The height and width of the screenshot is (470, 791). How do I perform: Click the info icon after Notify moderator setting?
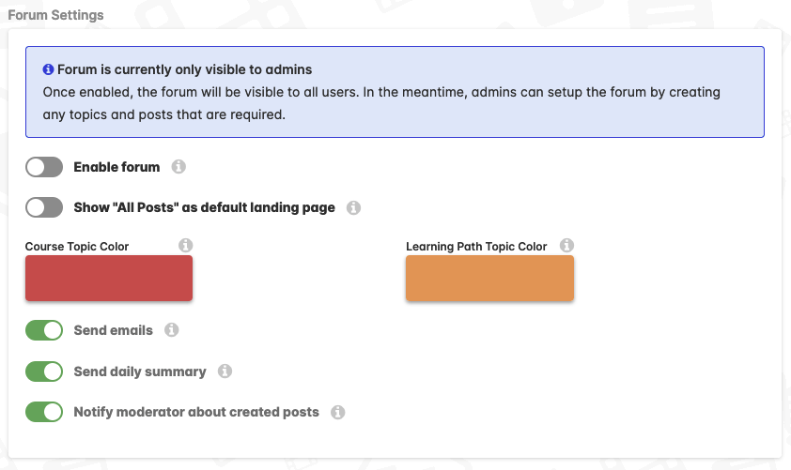338,412
